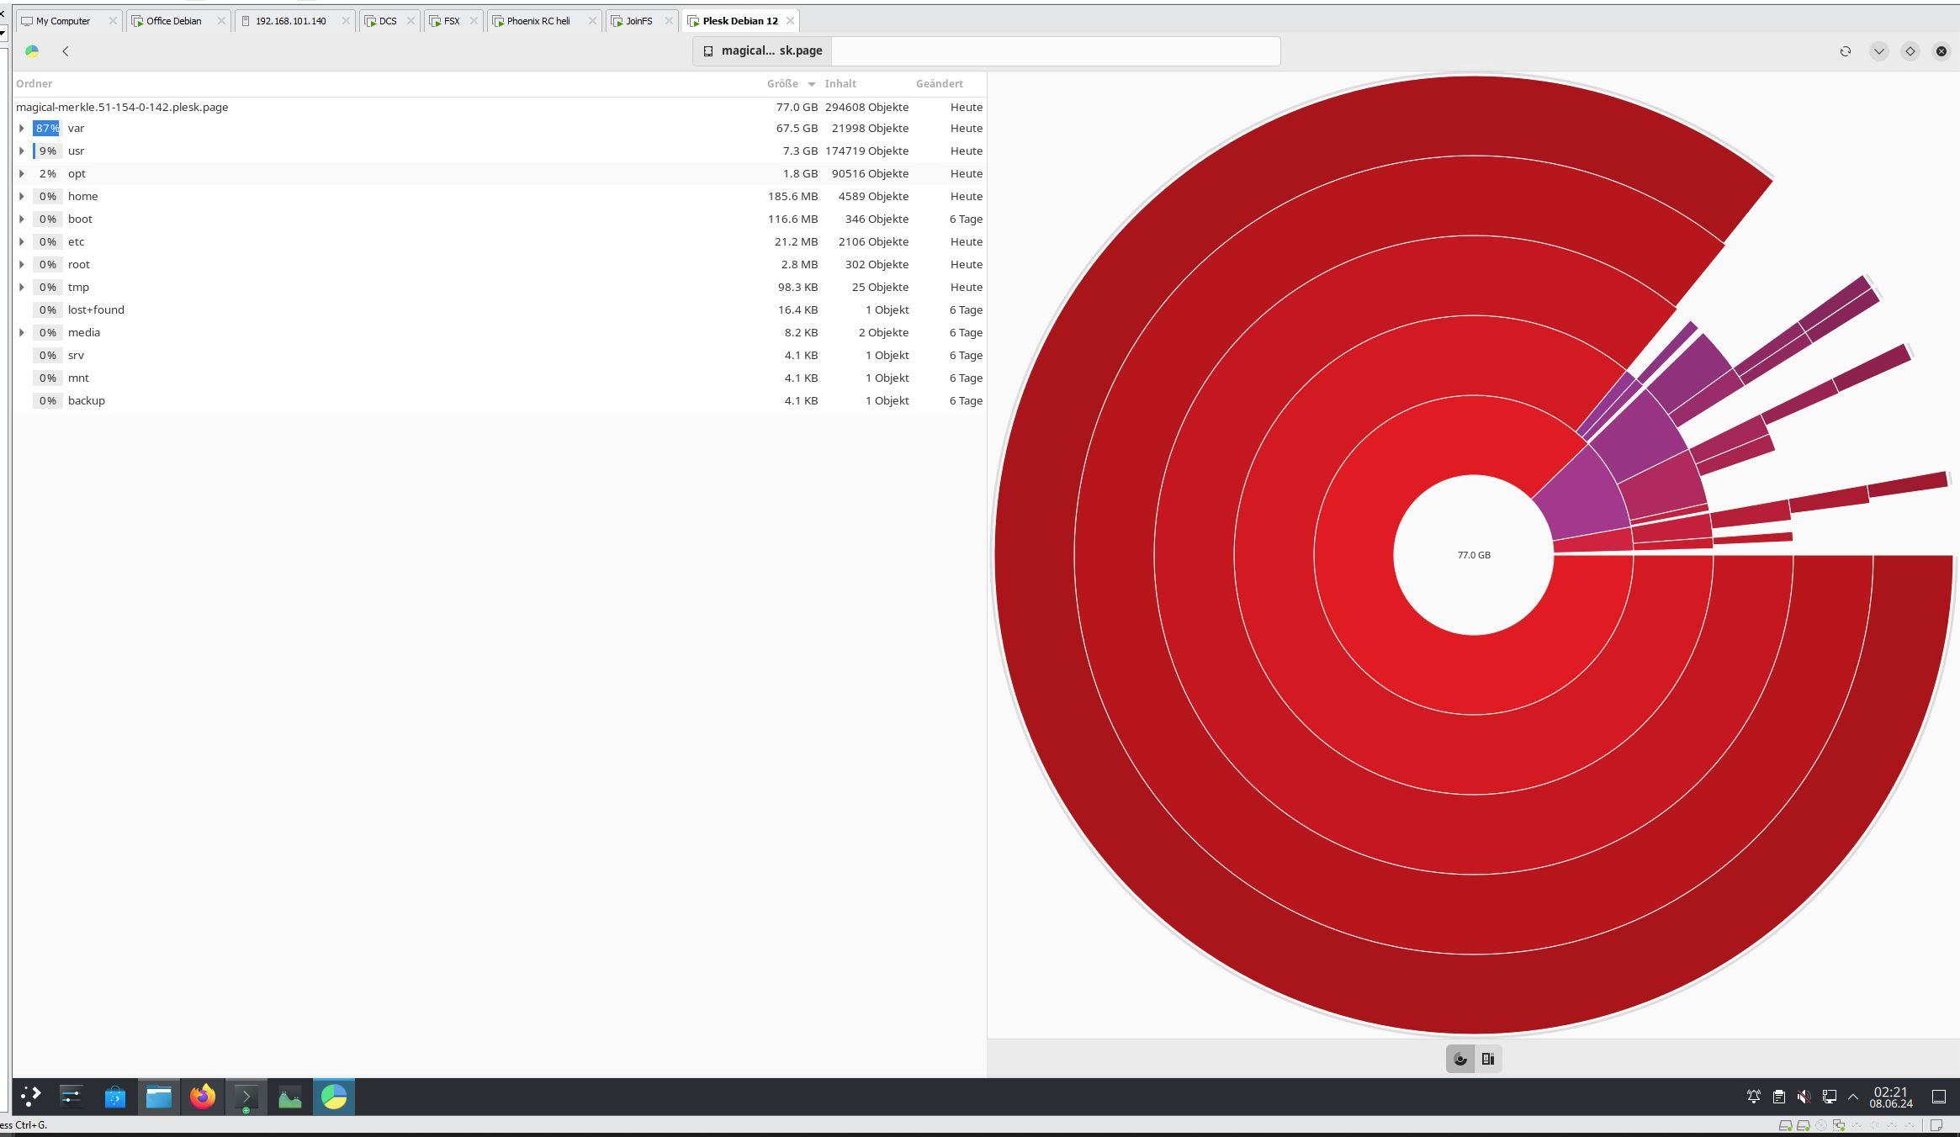Switch to the Office Debian tab
This screenshot has height=1137, width=1960.
pyautogui.click(x=178, y=21)
